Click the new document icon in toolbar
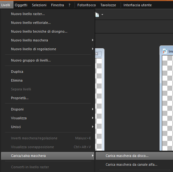This screenshot has height=172, width=173. (97, 14)
